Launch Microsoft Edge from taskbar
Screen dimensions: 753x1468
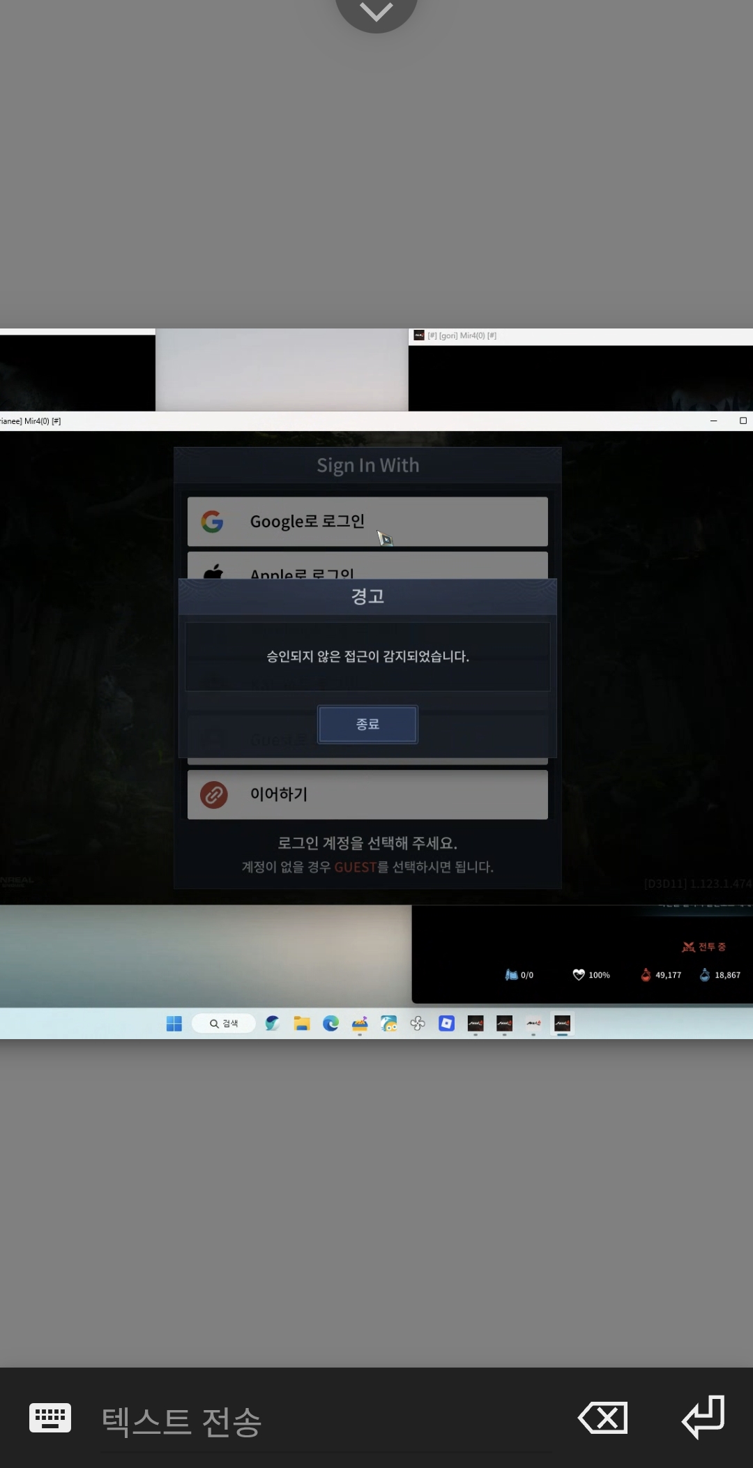tap(330, 1023)
